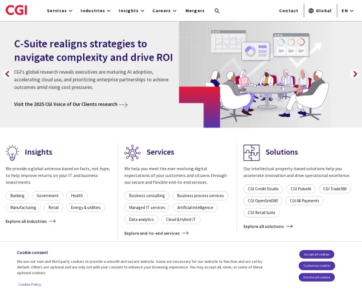Click the Services gear network icon

point(132,153)
